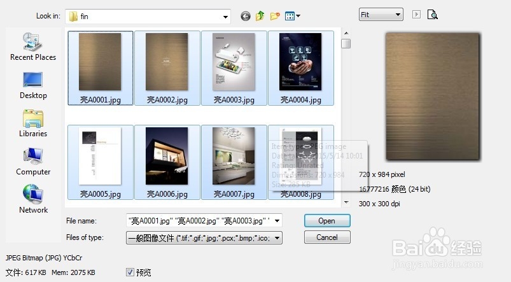Select thumbnail 亮A0008.jpg

[x=301, y=162]
